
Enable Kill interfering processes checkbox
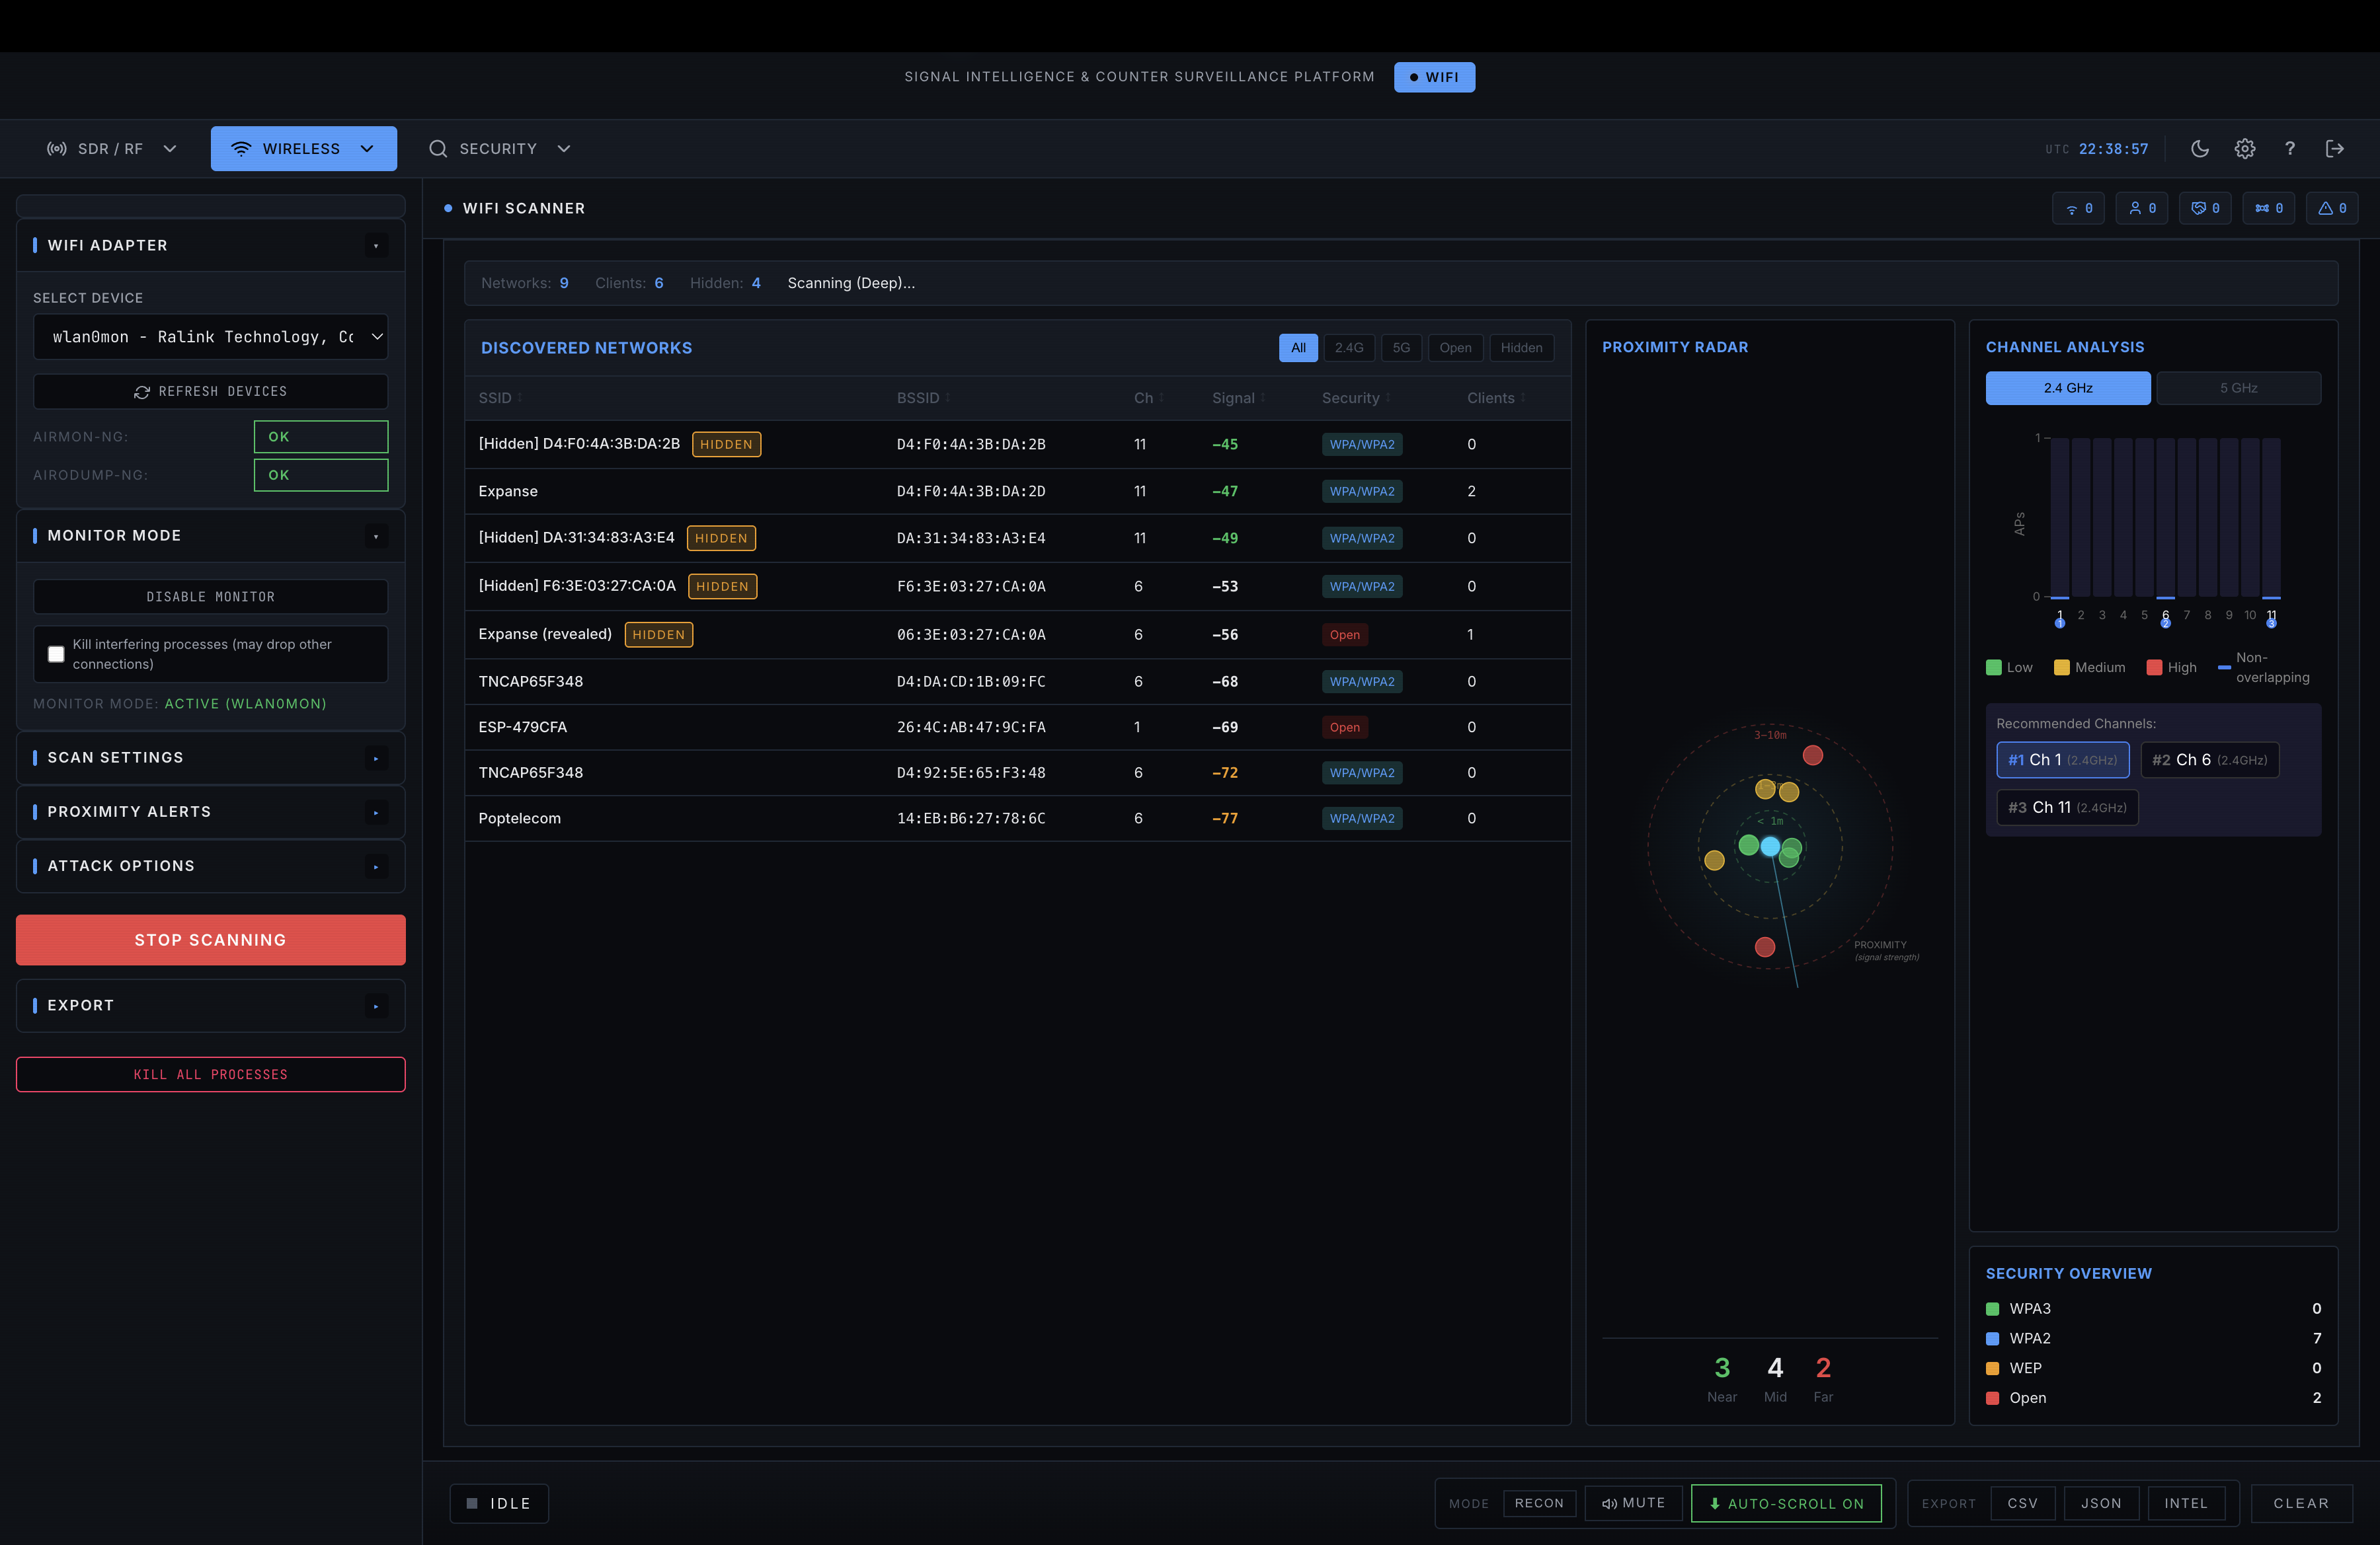pos(56,654)
